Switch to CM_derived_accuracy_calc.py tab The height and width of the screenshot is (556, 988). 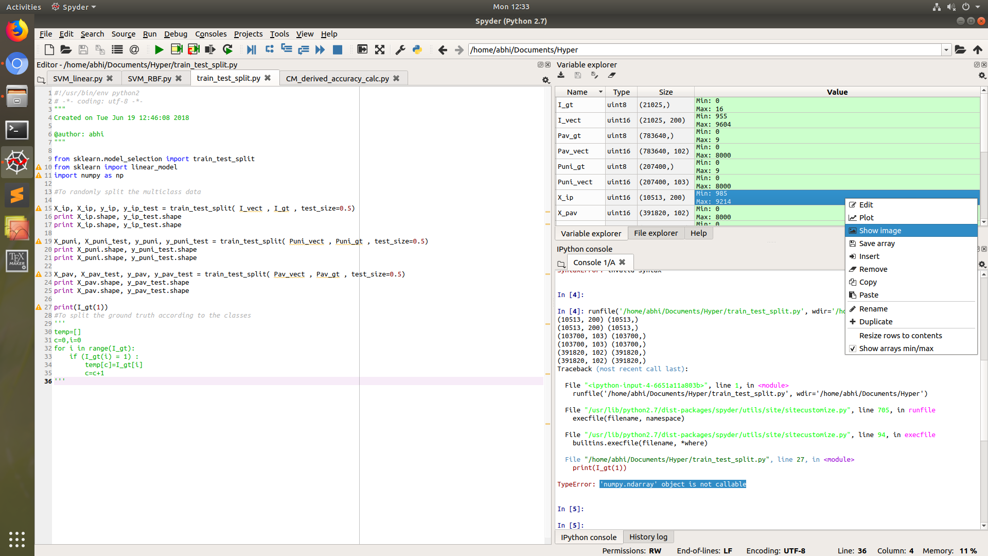[x=338, y=78]
